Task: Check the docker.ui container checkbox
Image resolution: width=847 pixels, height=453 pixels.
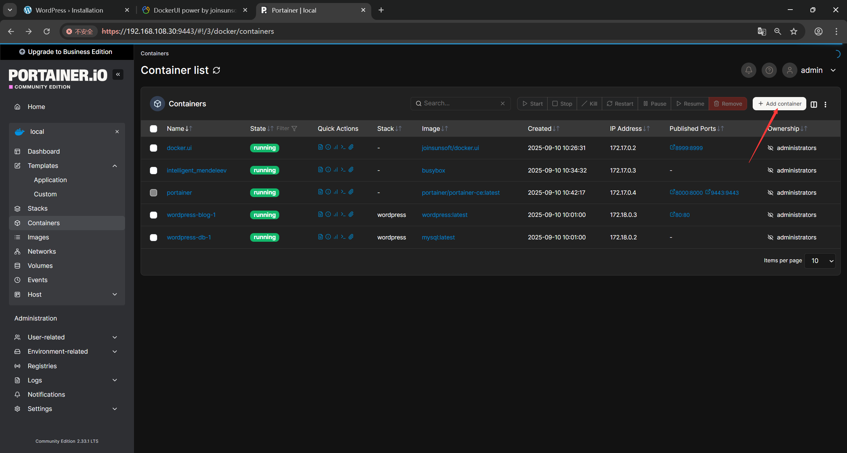Action: coord(154,148)
